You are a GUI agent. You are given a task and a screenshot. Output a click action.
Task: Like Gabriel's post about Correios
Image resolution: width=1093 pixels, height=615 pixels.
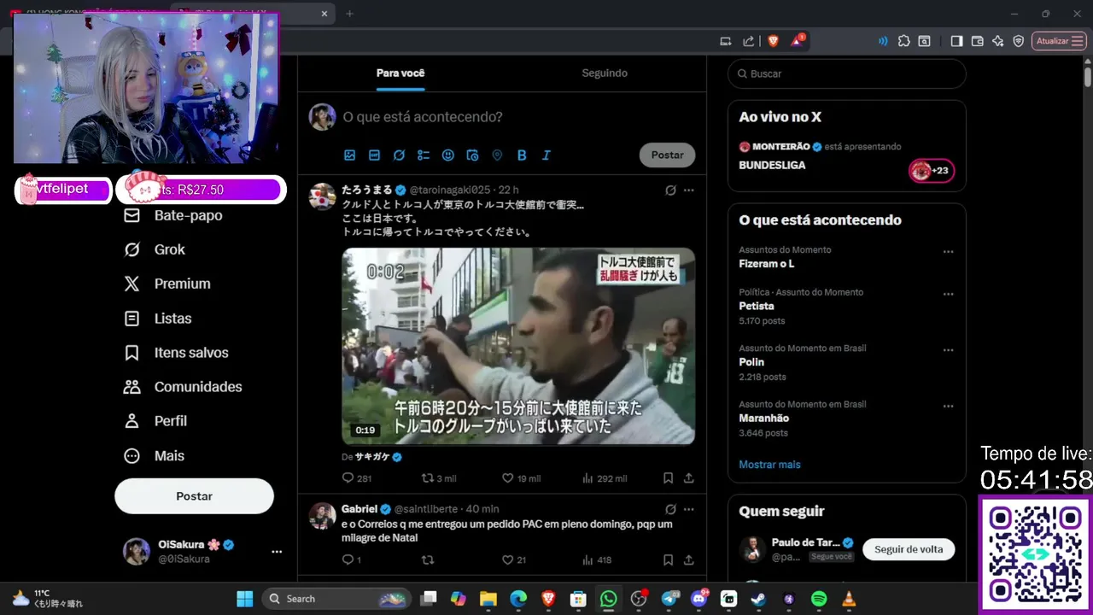pos(513,560)
